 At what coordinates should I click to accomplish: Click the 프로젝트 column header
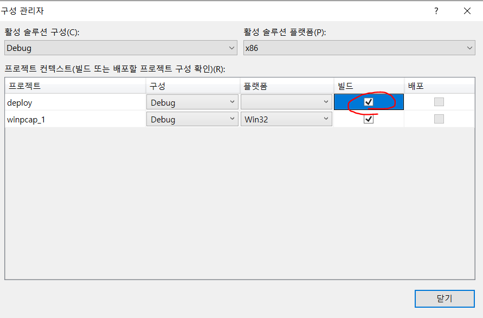pos(75,86)
